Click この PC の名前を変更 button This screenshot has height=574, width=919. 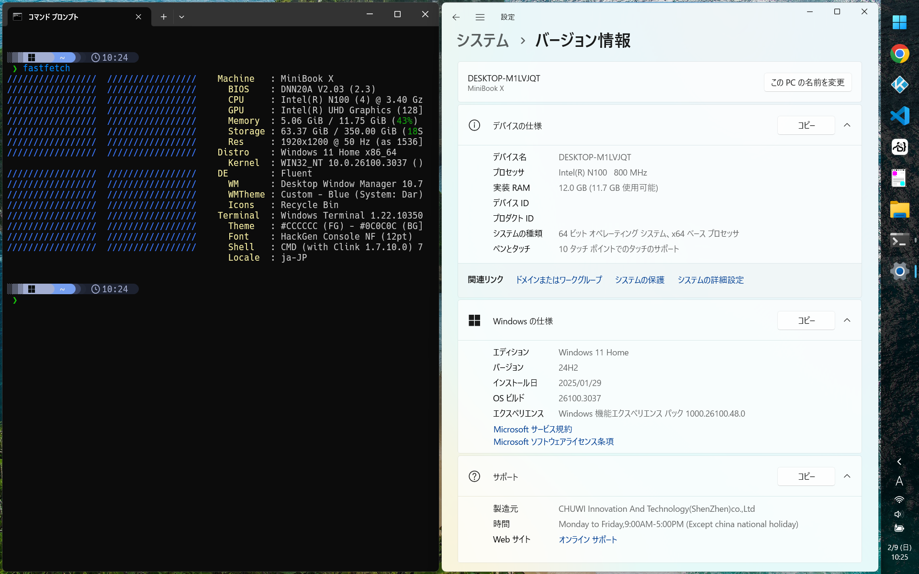807,82
